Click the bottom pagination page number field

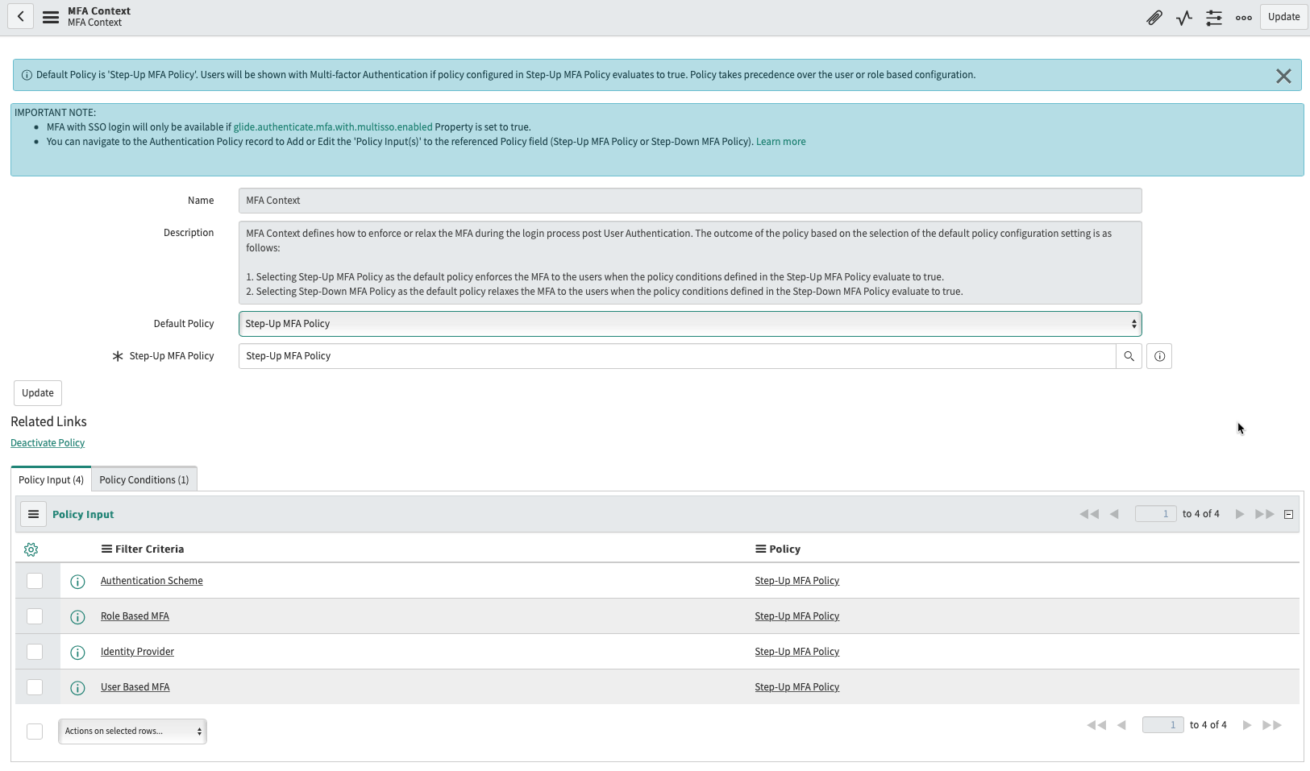1163,725
